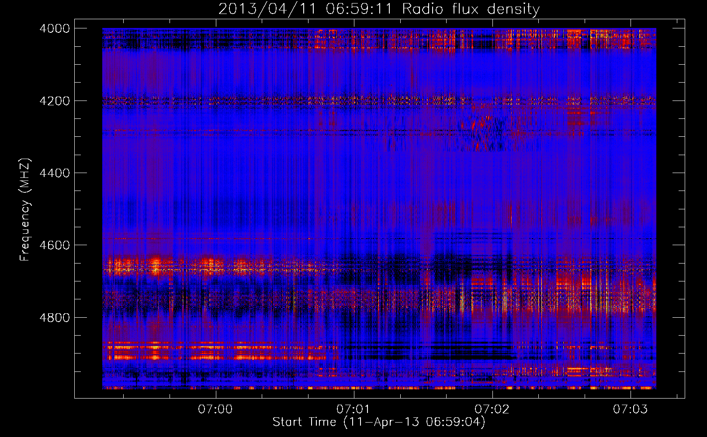The height and width of the screenshot is (437, 707).
Task: Click the "Start Time (11-Apr-13 06:59:04)" label
Action: click(379, 422)
